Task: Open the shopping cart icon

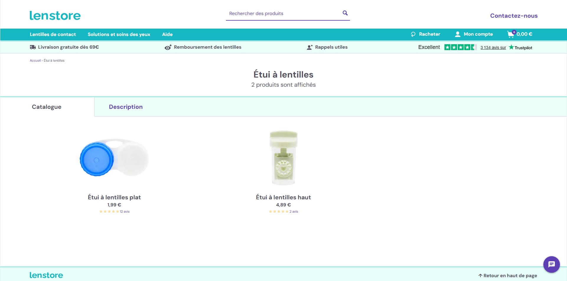Action: click(x=511, y=34)
